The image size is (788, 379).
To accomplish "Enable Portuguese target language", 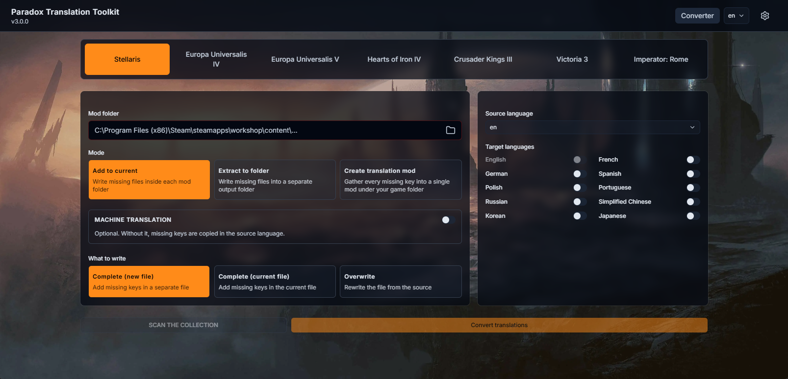I will (693, 188).
